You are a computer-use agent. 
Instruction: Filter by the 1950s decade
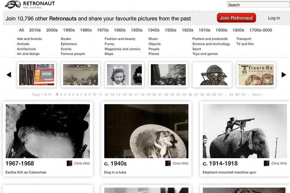pos(137,30)
